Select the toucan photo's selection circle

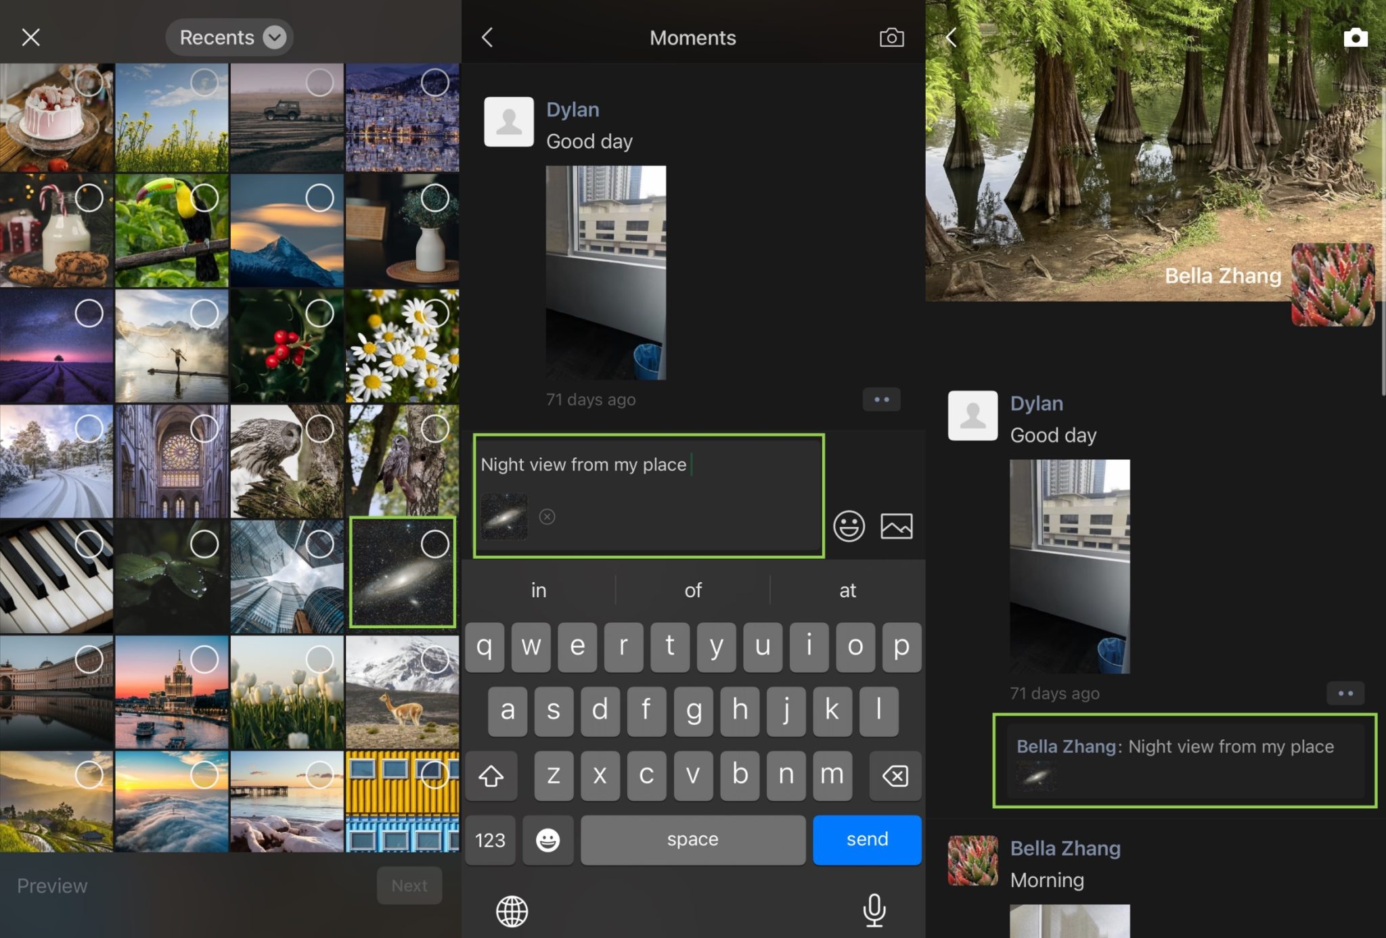[x=205, y=197]
